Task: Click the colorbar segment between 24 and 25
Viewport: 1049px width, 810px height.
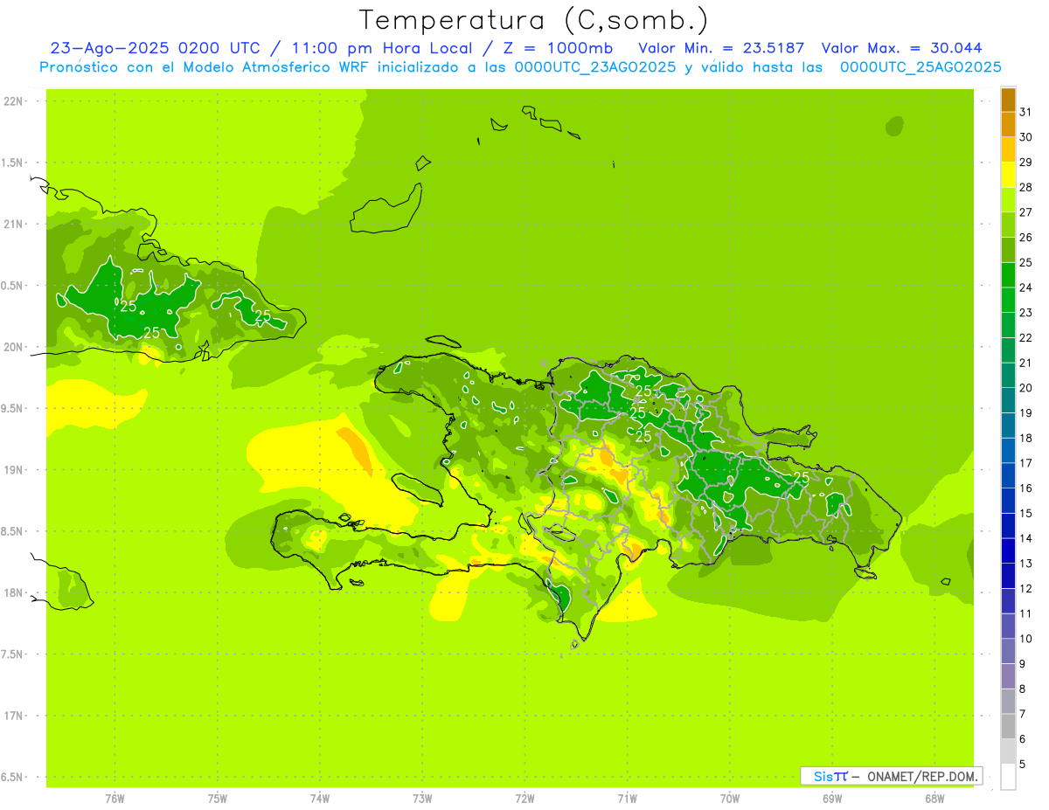Action: pos(1008,275)
